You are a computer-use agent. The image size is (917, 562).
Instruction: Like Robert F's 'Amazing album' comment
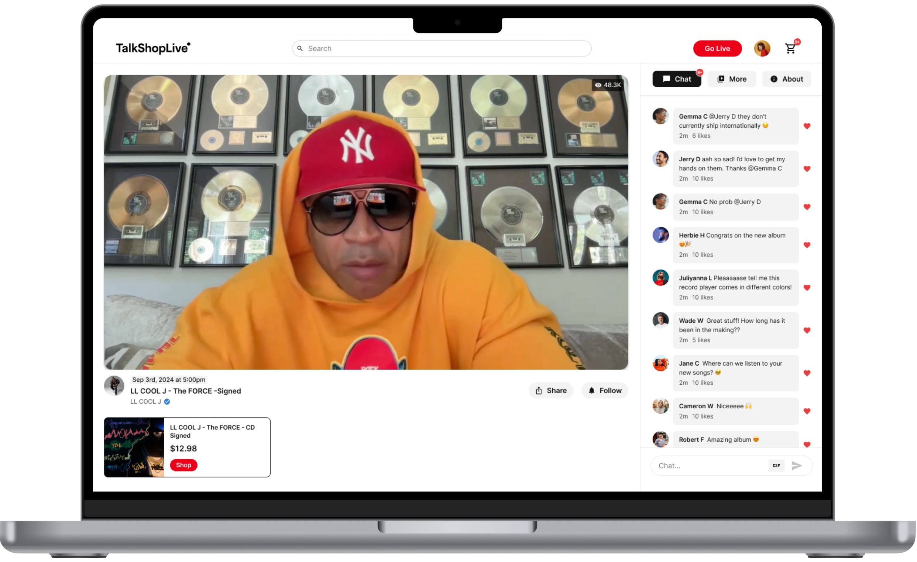[807, 444]
